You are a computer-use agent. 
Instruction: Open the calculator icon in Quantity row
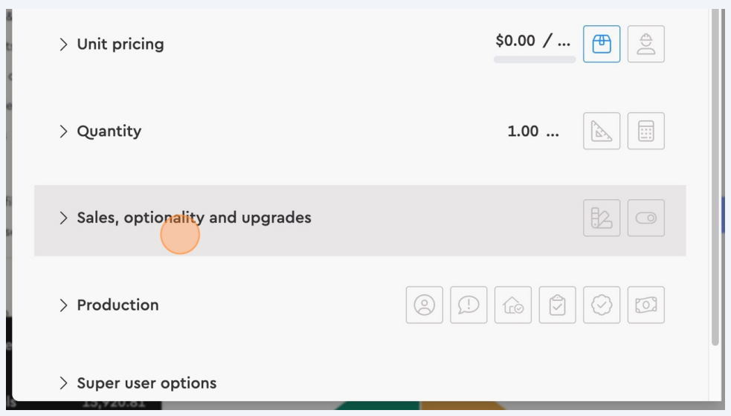pos(646,131)
